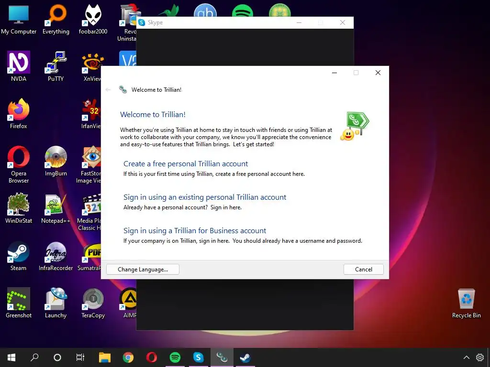Select the Media Player Classic desktop icon
The height and width of the screenshot is (367, 490).
(x=89, y=212)
